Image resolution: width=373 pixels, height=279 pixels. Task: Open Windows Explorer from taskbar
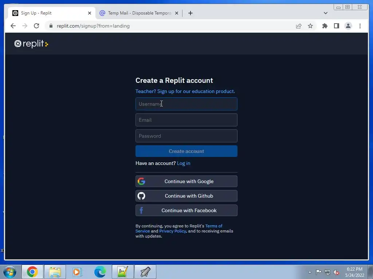click(x=55, y=272)
